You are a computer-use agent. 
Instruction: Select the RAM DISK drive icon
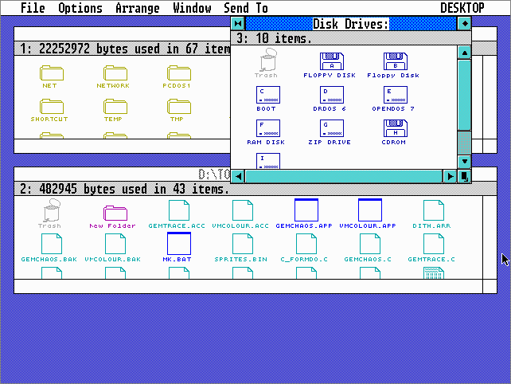pos(267,128)
